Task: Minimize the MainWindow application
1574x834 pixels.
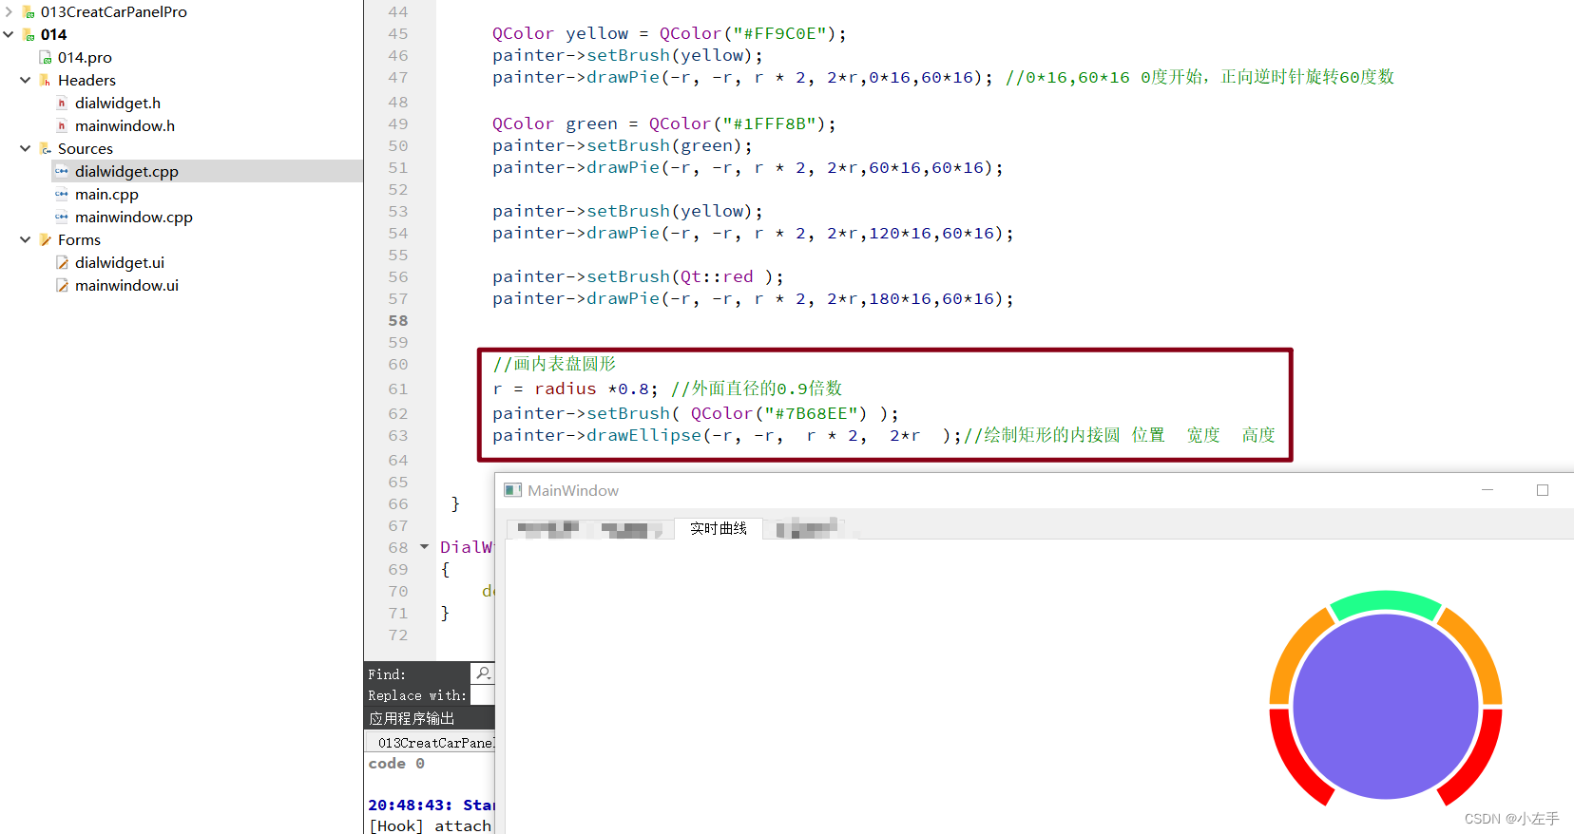Action: tap(1488, 490)
